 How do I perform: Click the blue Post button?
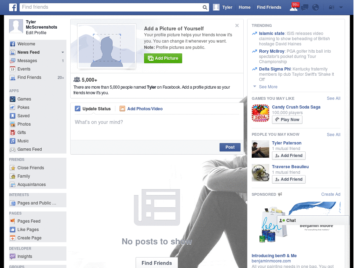230,147
